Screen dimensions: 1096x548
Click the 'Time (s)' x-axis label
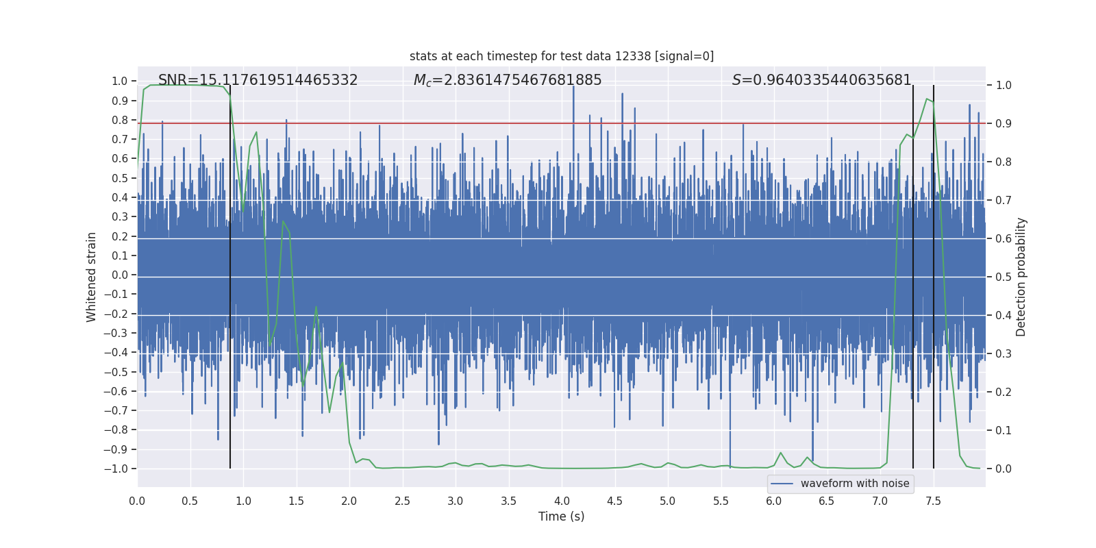[562, 516]
